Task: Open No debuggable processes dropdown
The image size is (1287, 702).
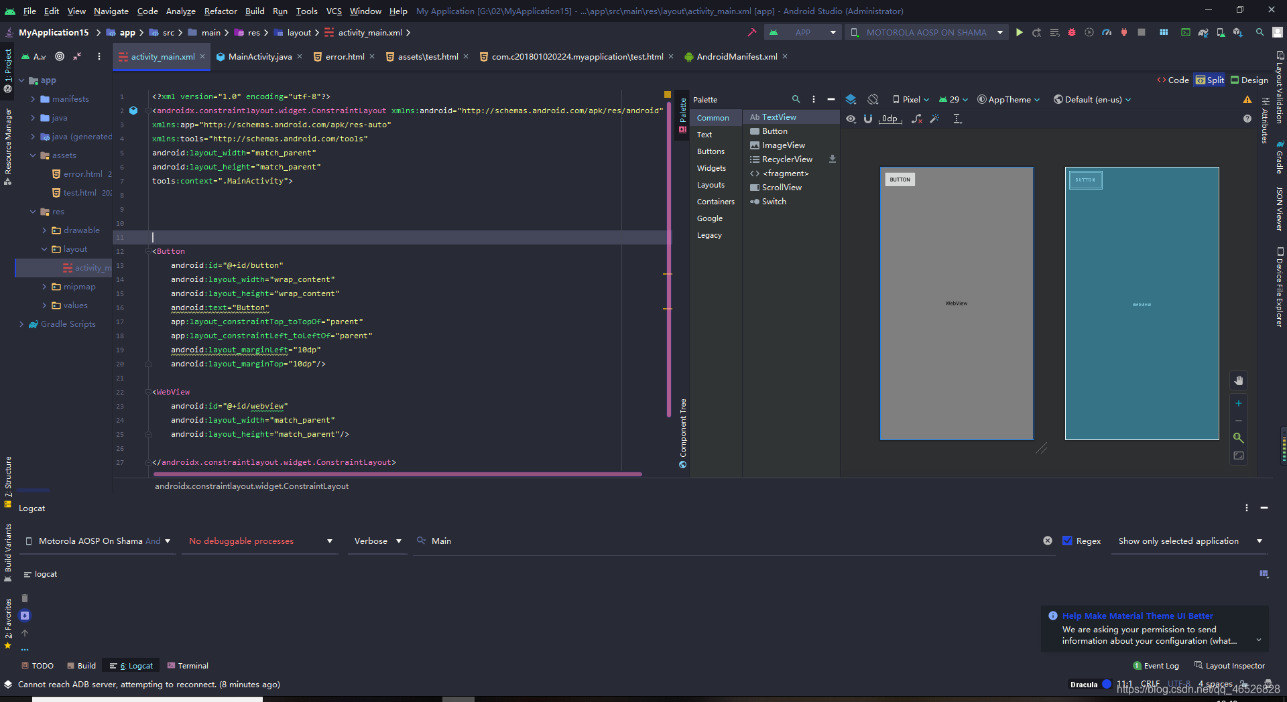Action: 260,541
